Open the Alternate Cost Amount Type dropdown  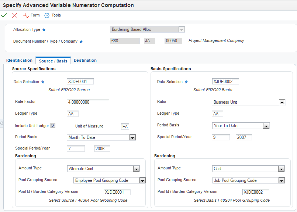coord(136,169)
